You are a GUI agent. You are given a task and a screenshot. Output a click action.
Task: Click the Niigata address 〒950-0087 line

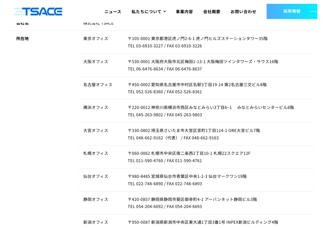pyautogui.click(x=203, y=222)
